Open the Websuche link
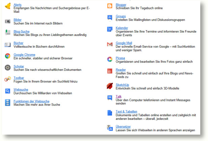 click(21, 90)
